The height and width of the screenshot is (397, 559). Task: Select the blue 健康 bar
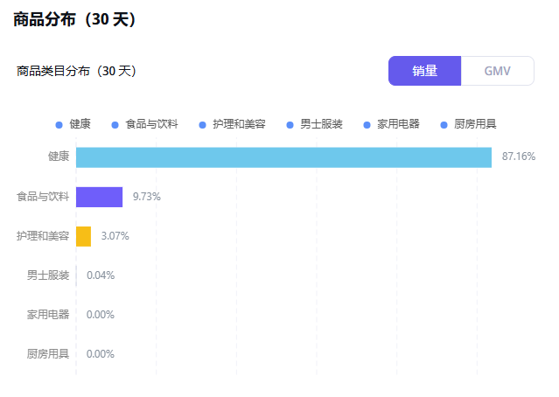coord(283,157)
